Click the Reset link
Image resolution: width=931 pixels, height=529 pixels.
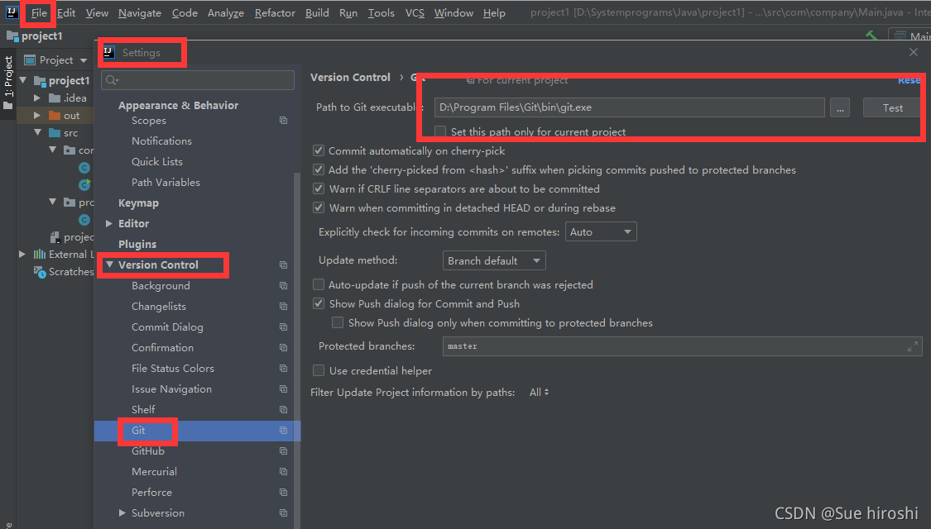coord(909,80)
